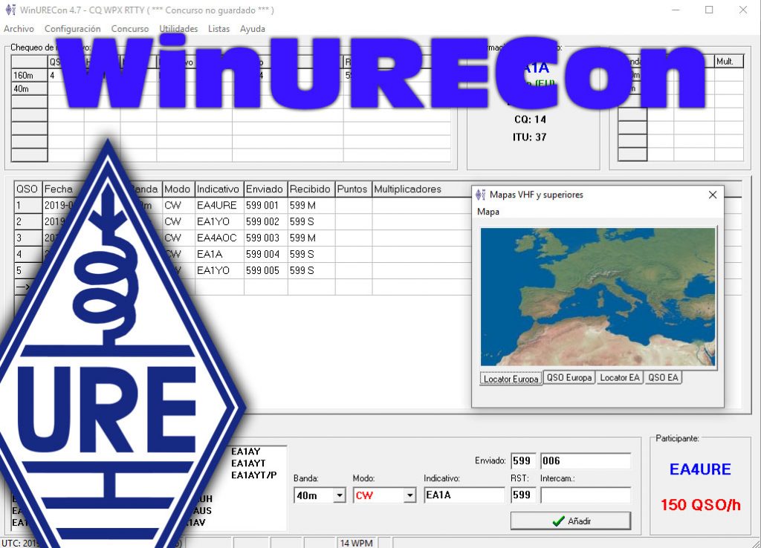The width and height of the screenshot is (761, 548).
Task: Select the 160m row in the Chequeo table
Action: click(x=29, y=75)
